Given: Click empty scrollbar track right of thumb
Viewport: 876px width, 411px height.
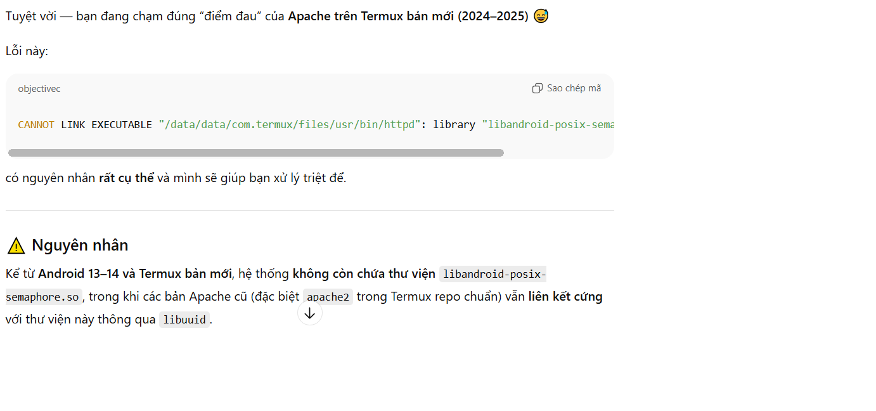Looking at the screenshot, I should click(x=557, y=153).
